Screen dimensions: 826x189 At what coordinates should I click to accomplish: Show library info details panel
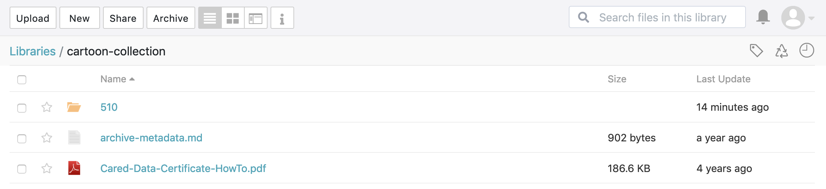pos(282,18)
